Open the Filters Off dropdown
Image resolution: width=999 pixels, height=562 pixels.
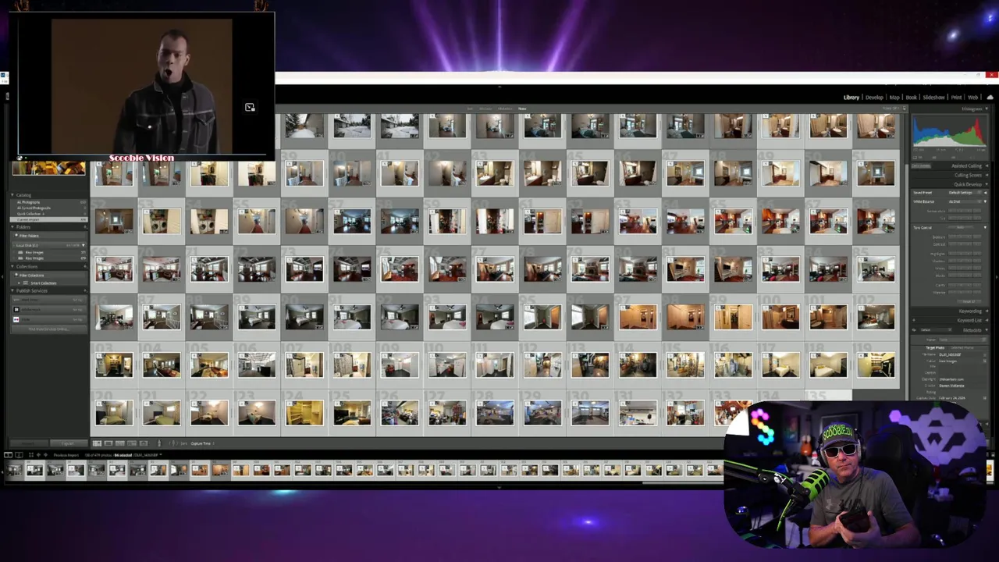[890, 108]
